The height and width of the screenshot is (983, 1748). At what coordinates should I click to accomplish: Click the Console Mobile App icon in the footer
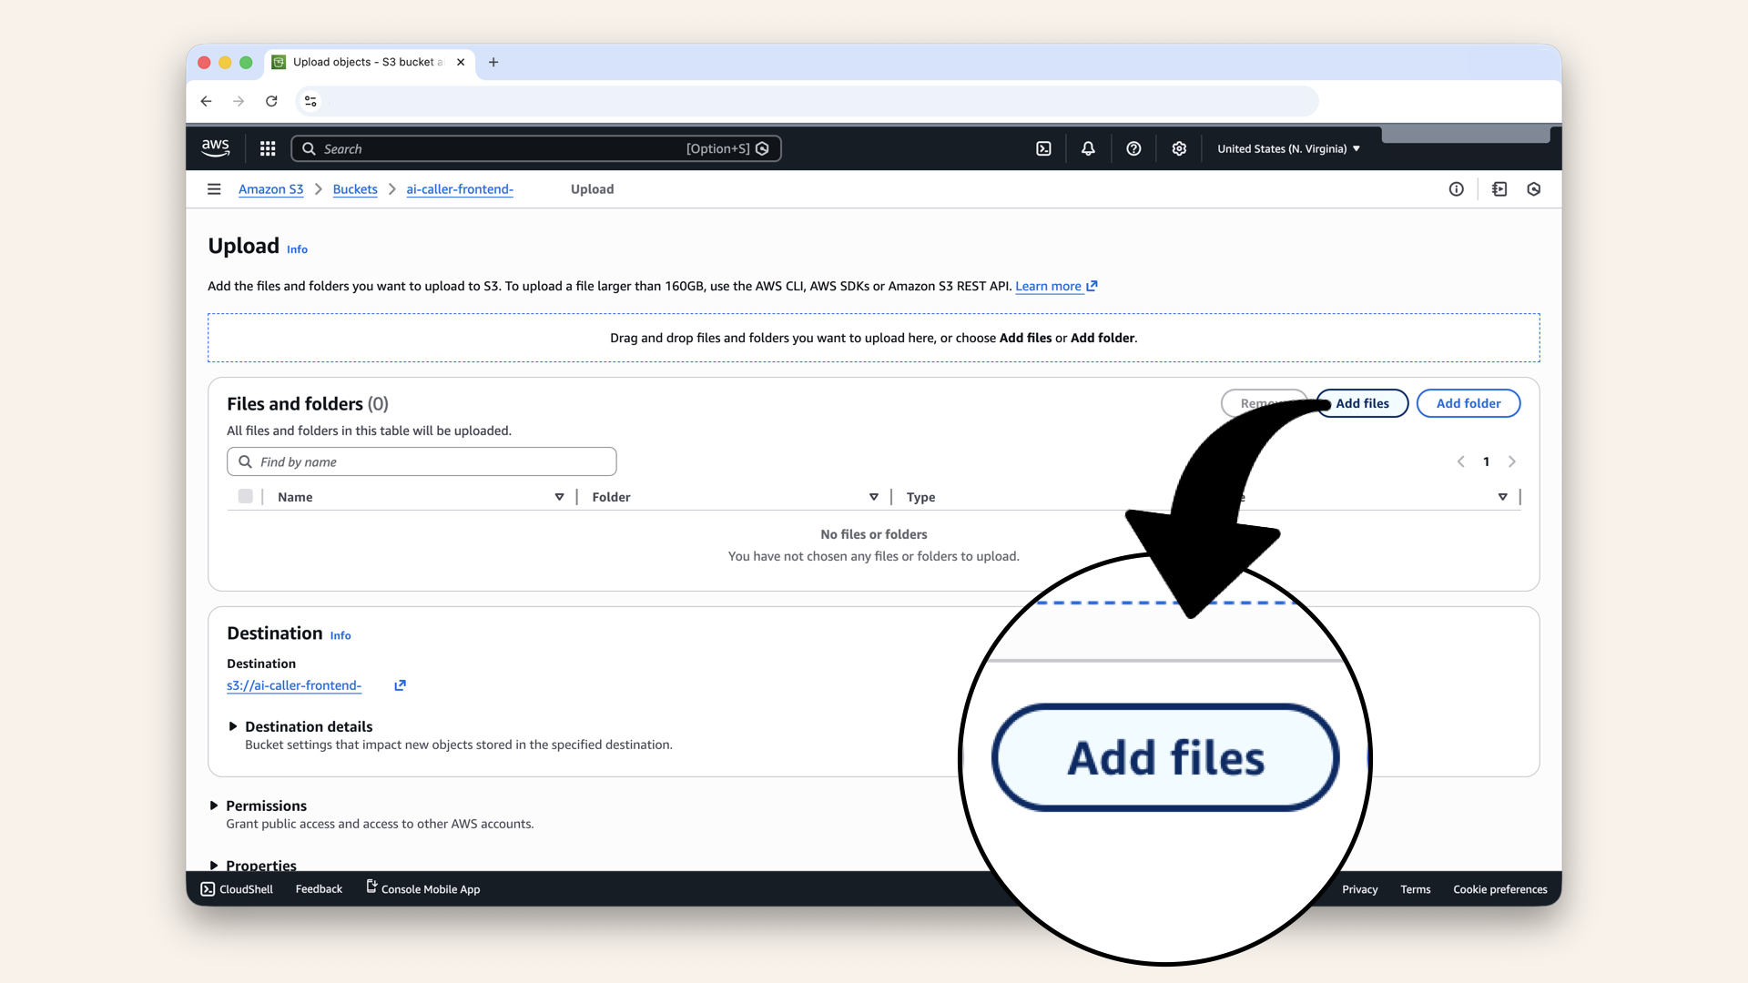coord(371,887)
